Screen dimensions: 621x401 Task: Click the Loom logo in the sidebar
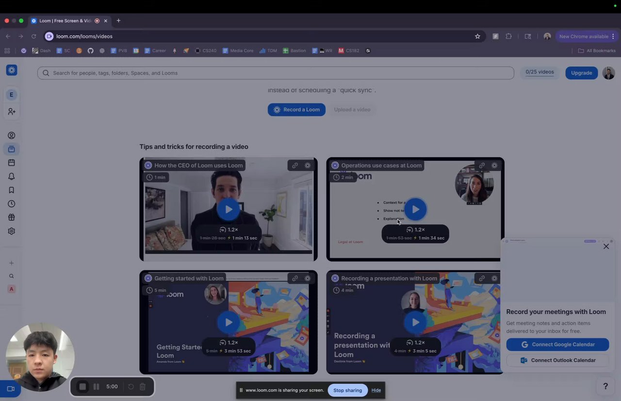(x=12, y=70)
